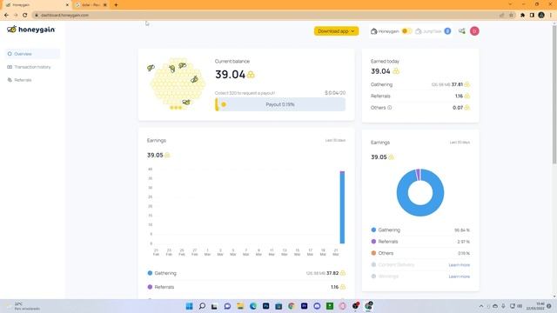The image size is (557, 313).
Task: Click the blue bar in Earnings chart
Action: (342, 208)
